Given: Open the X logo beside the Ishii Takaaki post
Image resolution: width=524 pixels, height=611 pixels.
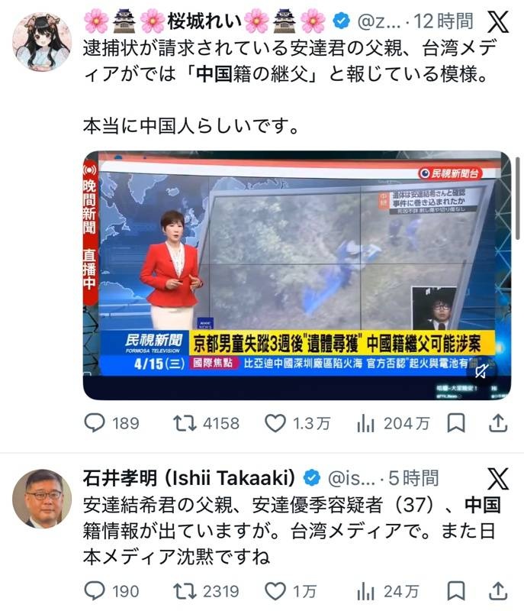Looking at the screenshot, I should coord(498,479).
